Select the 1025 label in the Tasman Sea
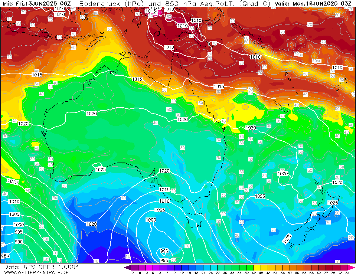The image size is (356, 275). 260,196
